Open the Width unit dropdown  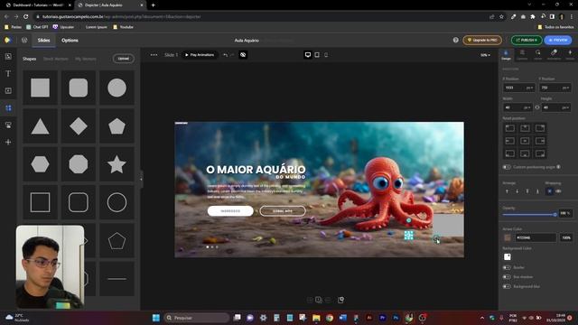click(x=527, y=107)
